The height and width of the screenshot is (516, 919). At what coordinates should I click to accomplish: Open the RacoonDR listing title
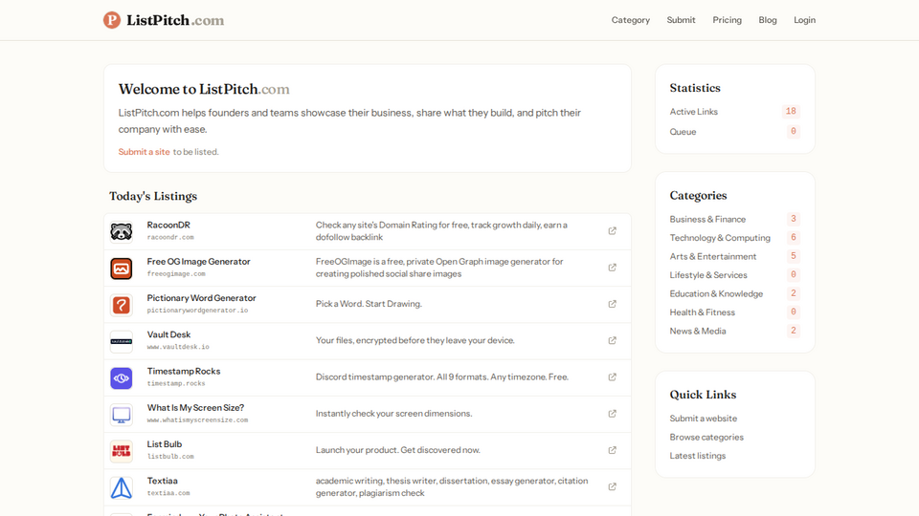click(x=168, y=226)
